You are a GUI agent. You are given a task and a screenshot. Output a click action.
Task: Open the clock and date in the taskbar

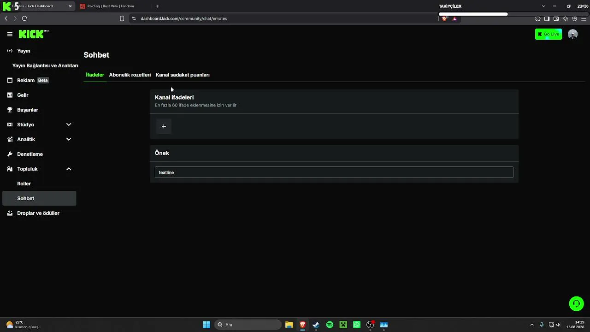576,325
